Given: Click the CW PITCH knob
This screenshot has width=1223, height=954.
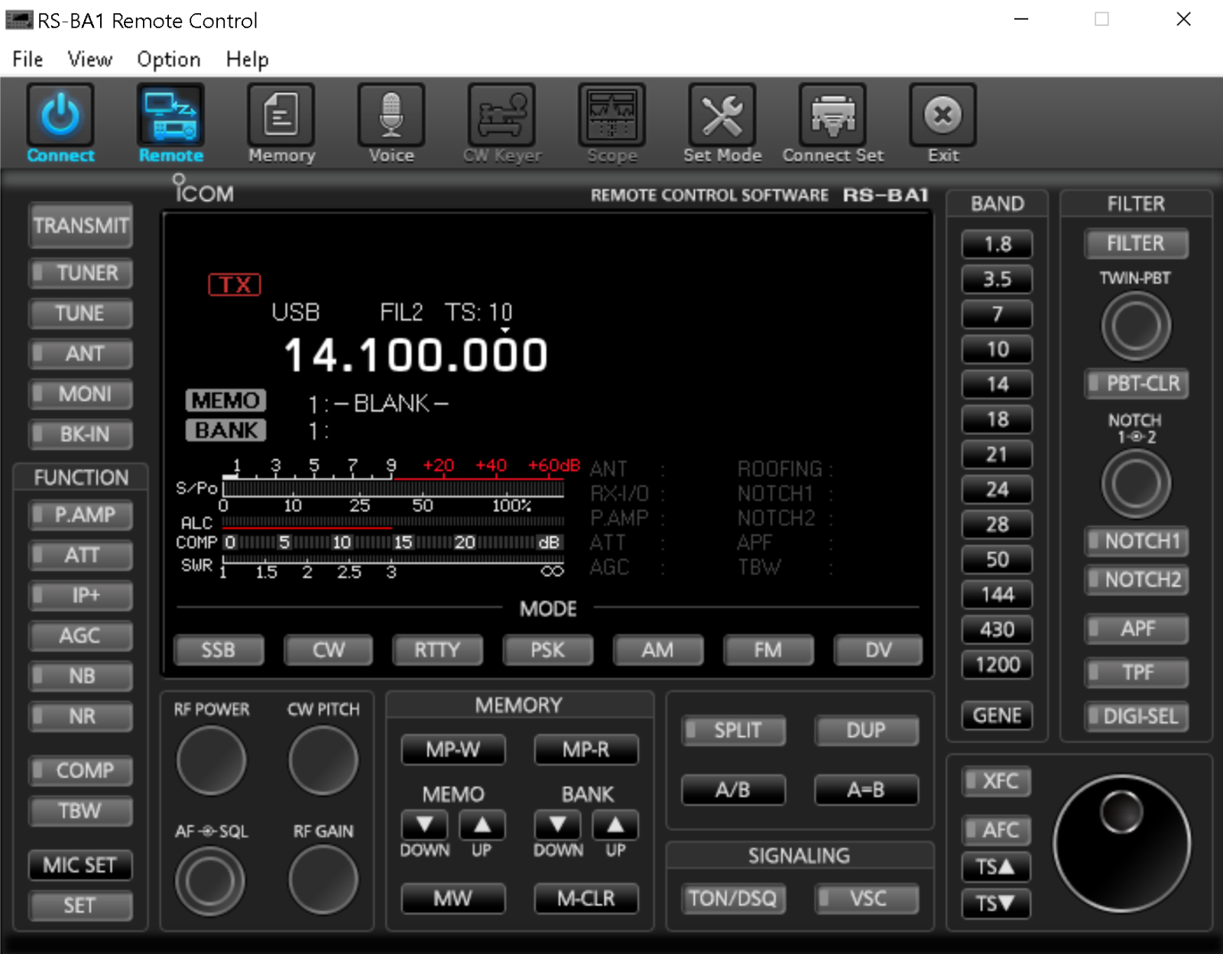Looking at the screenshot, I should point(323,761).
